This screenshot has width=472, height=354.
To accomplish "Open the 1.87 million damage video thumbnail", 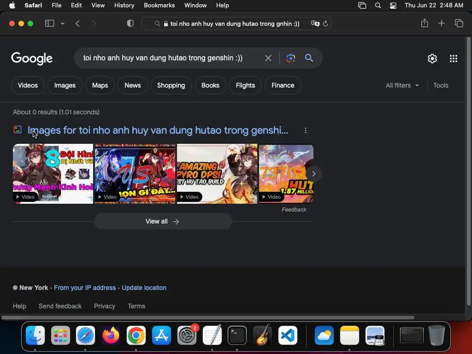I will tap(286, 174).
